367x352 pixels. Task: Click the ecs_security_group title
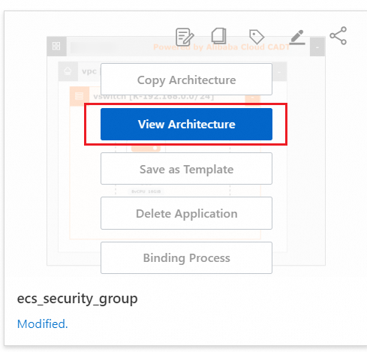tap(77, 299)
